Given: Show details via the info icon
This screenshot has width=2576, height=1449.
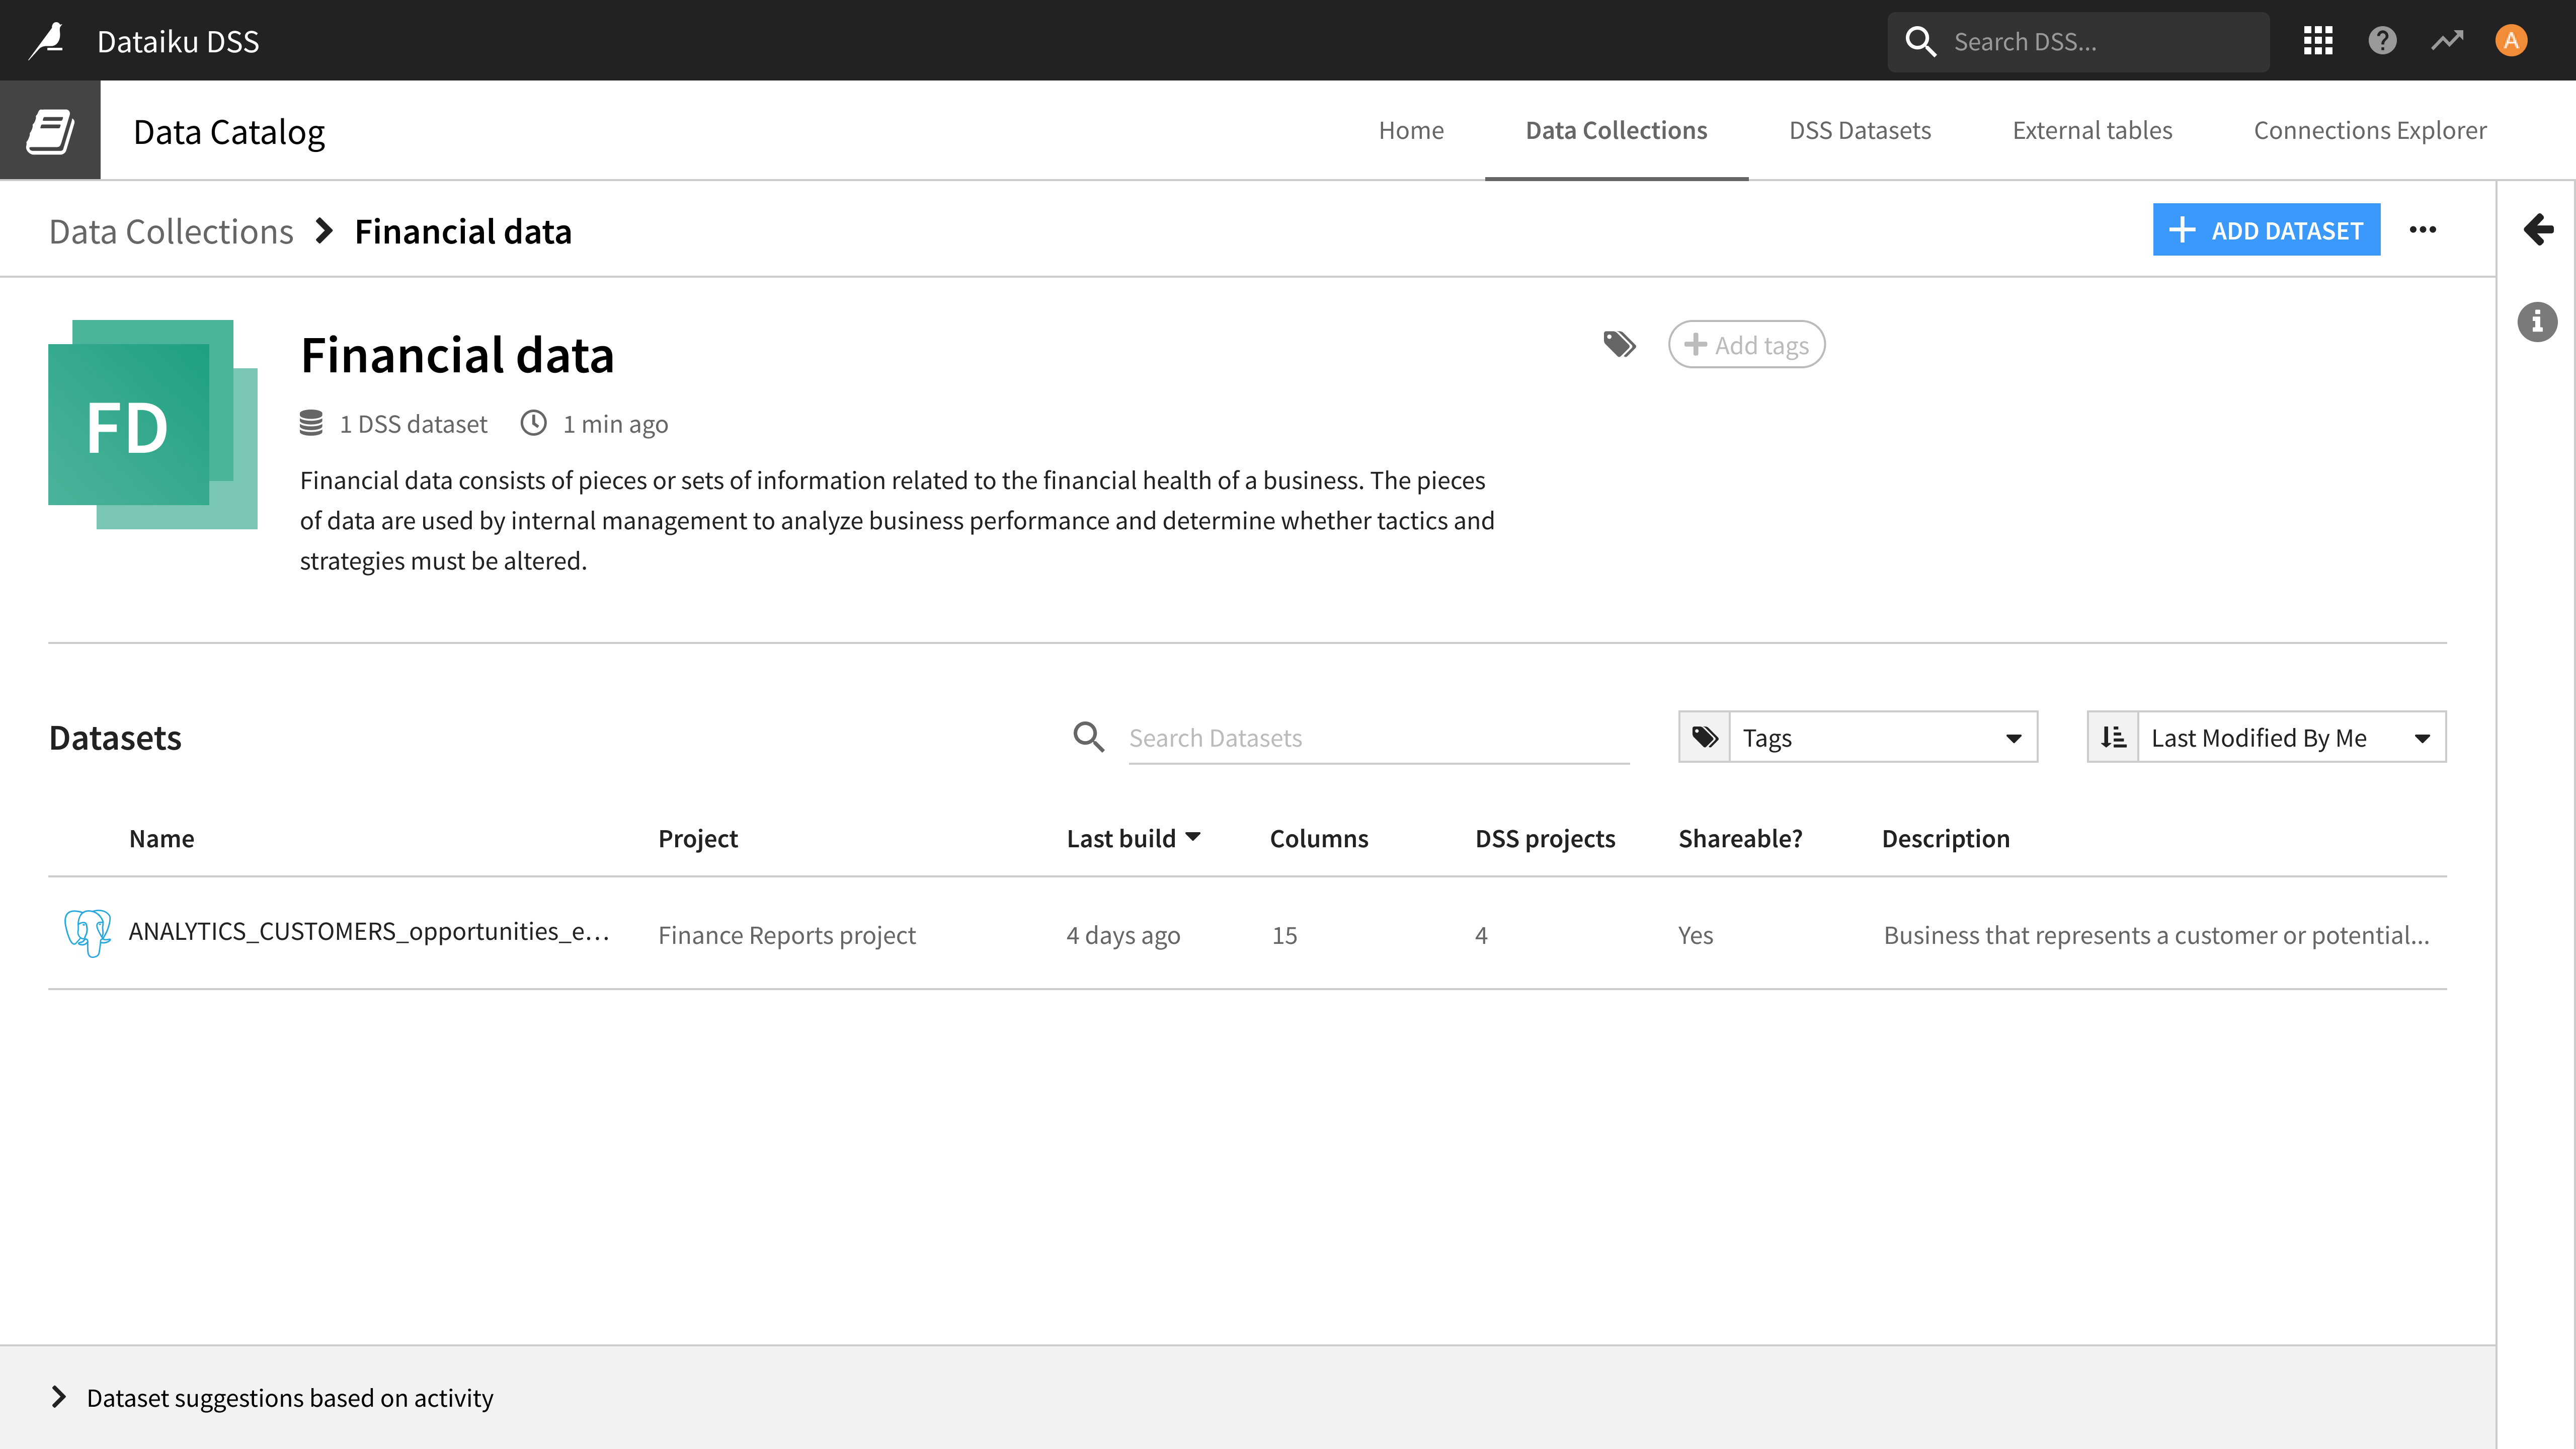Looking at the screenshot, I should coord(2537,322).
